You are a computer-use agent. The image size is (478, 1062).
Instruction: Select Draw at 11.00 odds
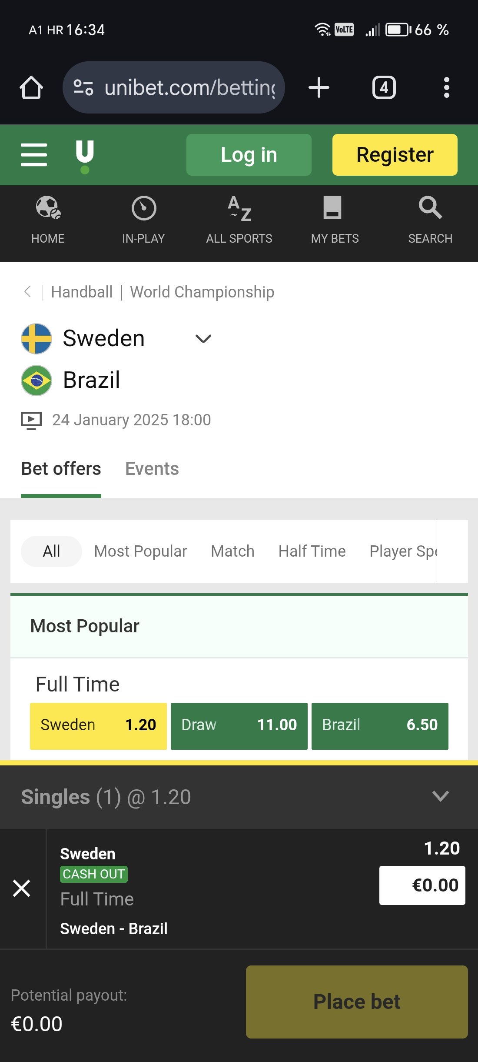(239, 726)
